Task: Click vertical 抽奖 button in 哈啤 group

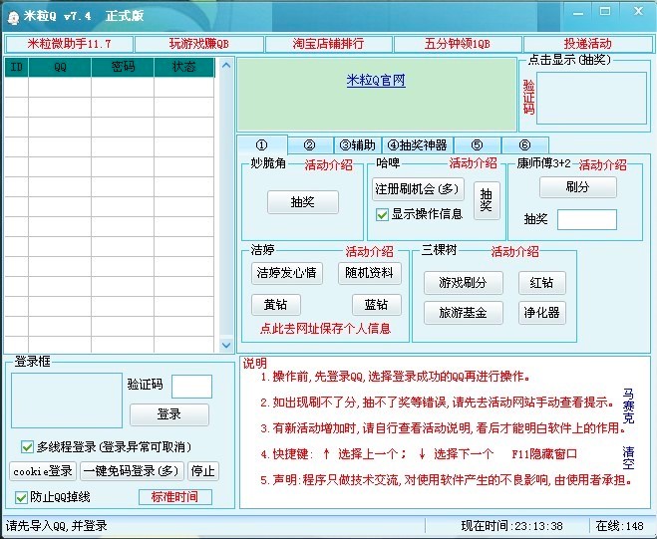Action: coord(487,200)
